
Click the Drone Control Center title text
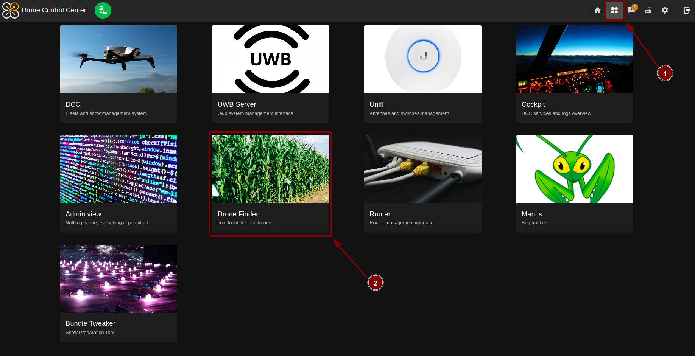tap(54, 10)
